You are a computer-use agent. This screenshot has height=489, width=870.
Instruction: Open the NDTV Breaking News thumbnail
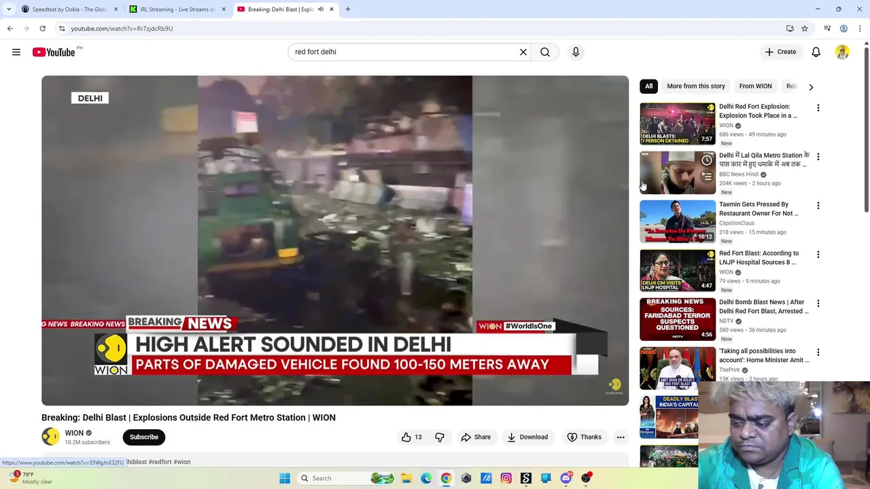click(x=678, y=319)
